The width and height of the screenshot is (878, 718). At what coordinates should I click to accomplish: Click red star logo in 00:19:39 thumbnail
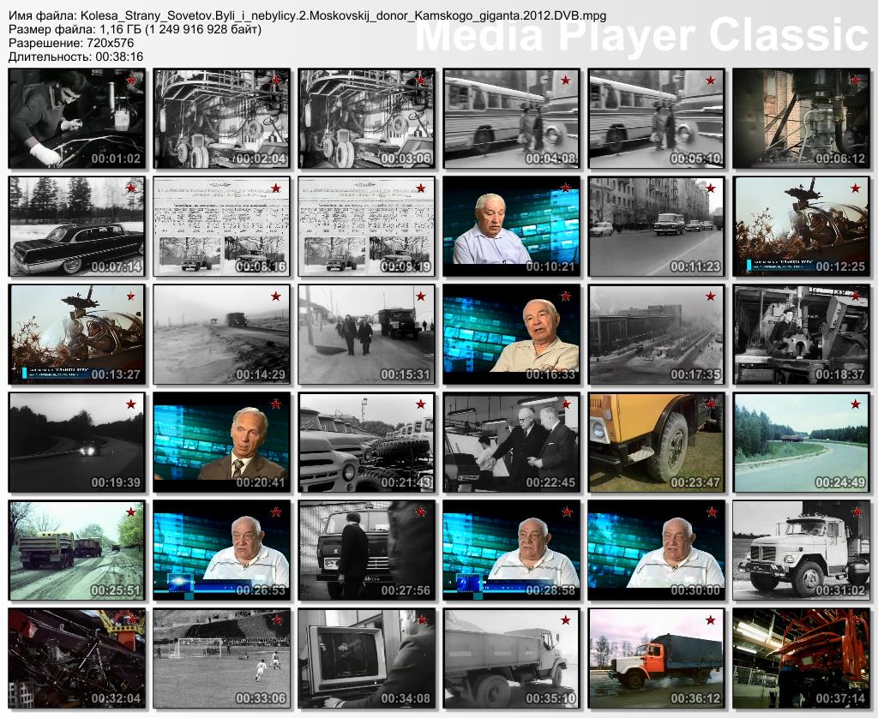[x=131, y=404]
